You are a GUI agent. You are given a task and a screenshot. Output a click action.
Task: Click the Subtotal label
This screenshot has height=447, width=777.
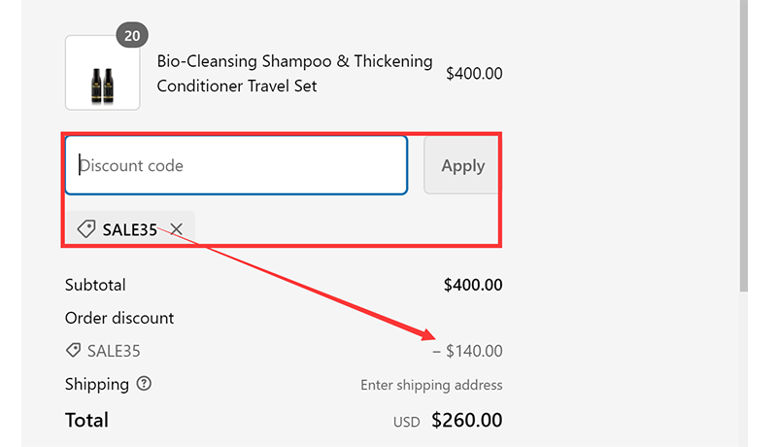tap(95, 285)
